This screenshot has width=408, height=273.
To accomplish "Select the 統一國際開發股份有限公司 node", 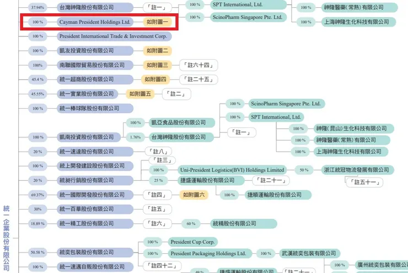I will point(95,195).
